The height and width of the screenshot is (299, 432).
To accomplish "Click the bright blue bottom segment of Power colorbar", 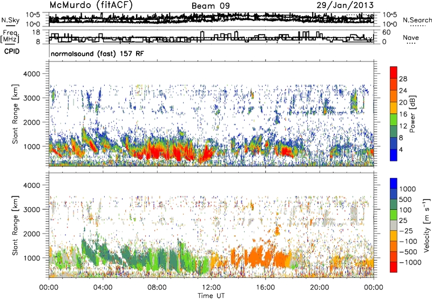I will pos(394,155).
